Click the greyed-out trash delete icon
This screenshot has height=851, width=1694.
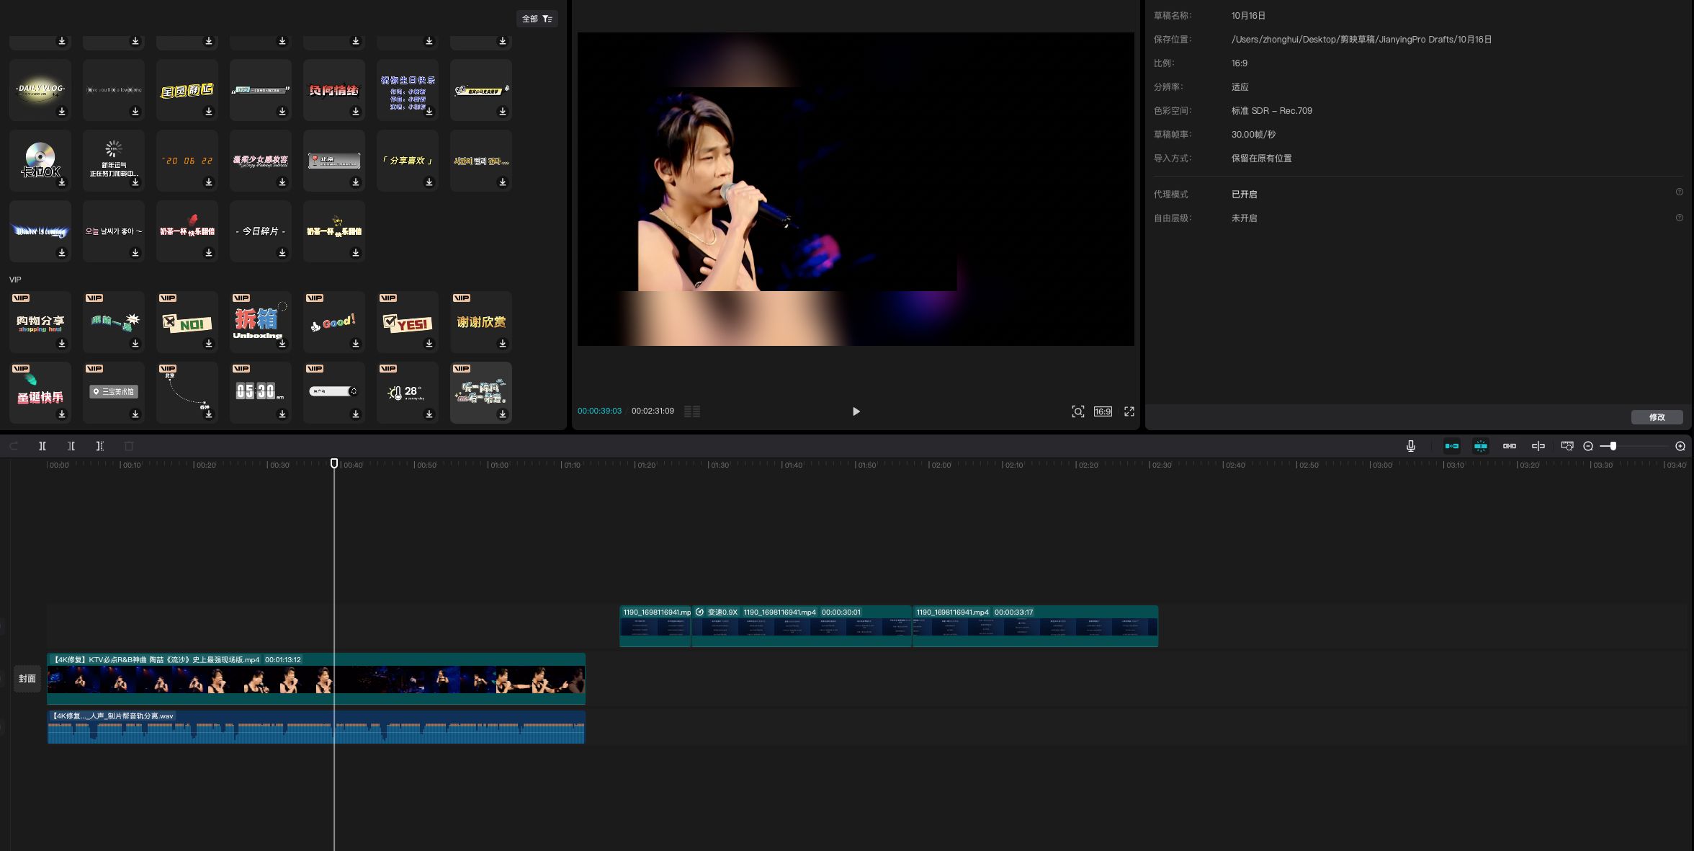click(x=129, y=446)
